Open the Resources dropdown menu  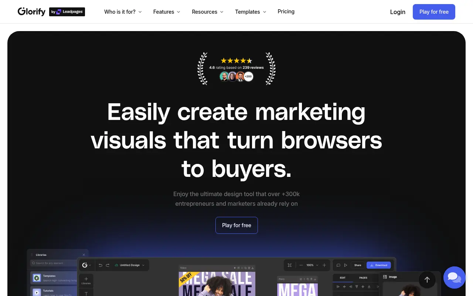coord(207,12)
